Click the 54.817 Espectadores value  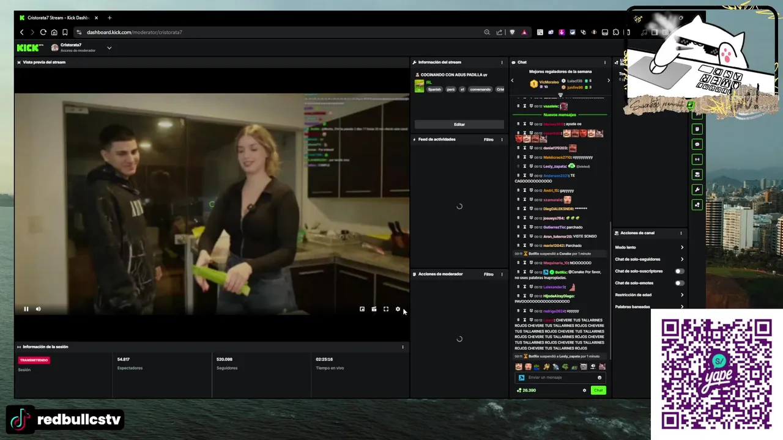(124, 359)
